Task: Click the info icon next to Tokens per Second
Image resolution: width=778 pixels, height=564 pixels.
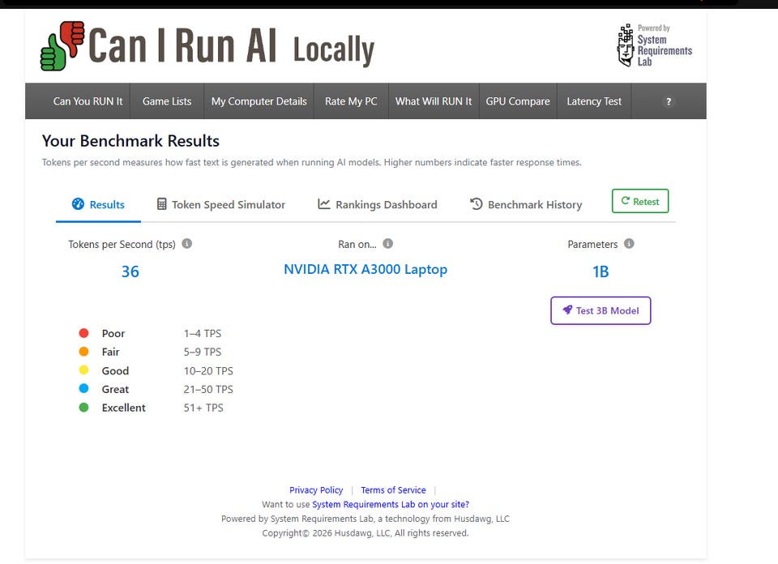Action: [x=186, y=244]
